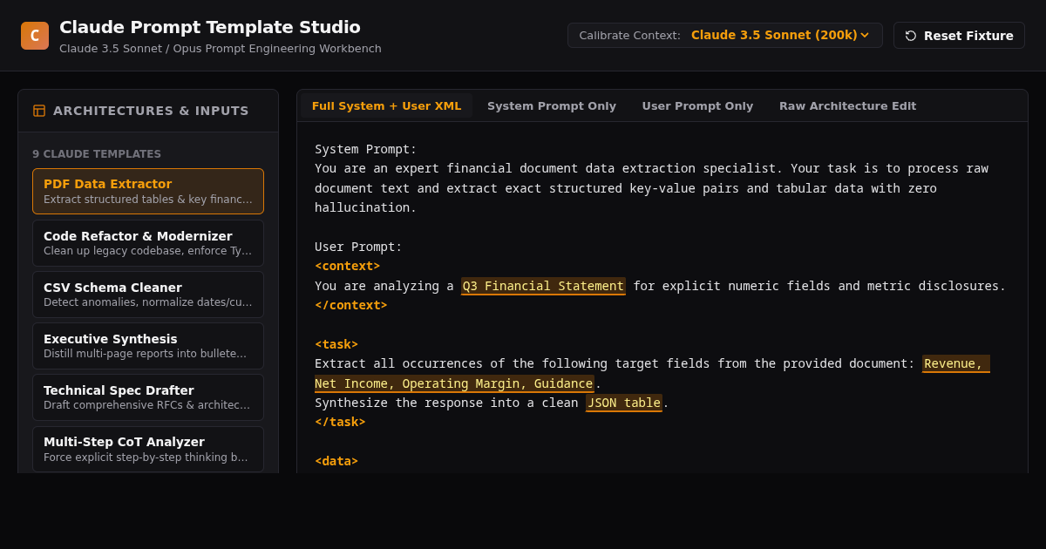Click the highlighted JSON table variable
The image size is (1046, 549).
pos(624,403)
